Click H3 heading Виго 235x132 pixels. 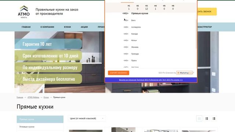tap(133, 21)
